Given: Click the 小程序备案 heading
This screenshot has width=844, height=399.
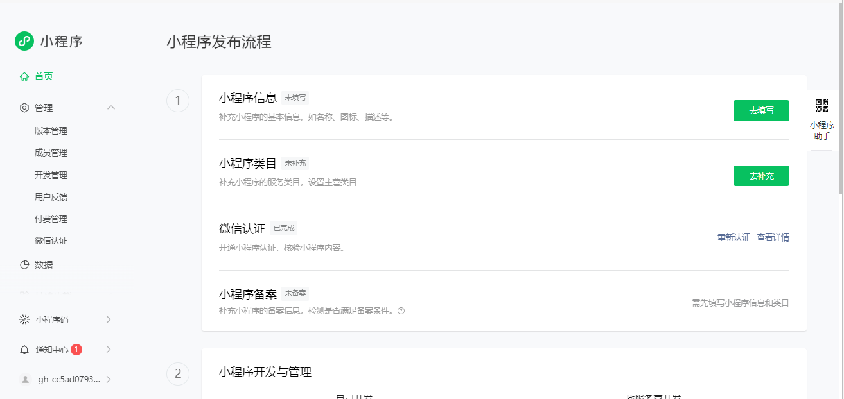Looking at the screenshot, I should [x=248, y=294].
